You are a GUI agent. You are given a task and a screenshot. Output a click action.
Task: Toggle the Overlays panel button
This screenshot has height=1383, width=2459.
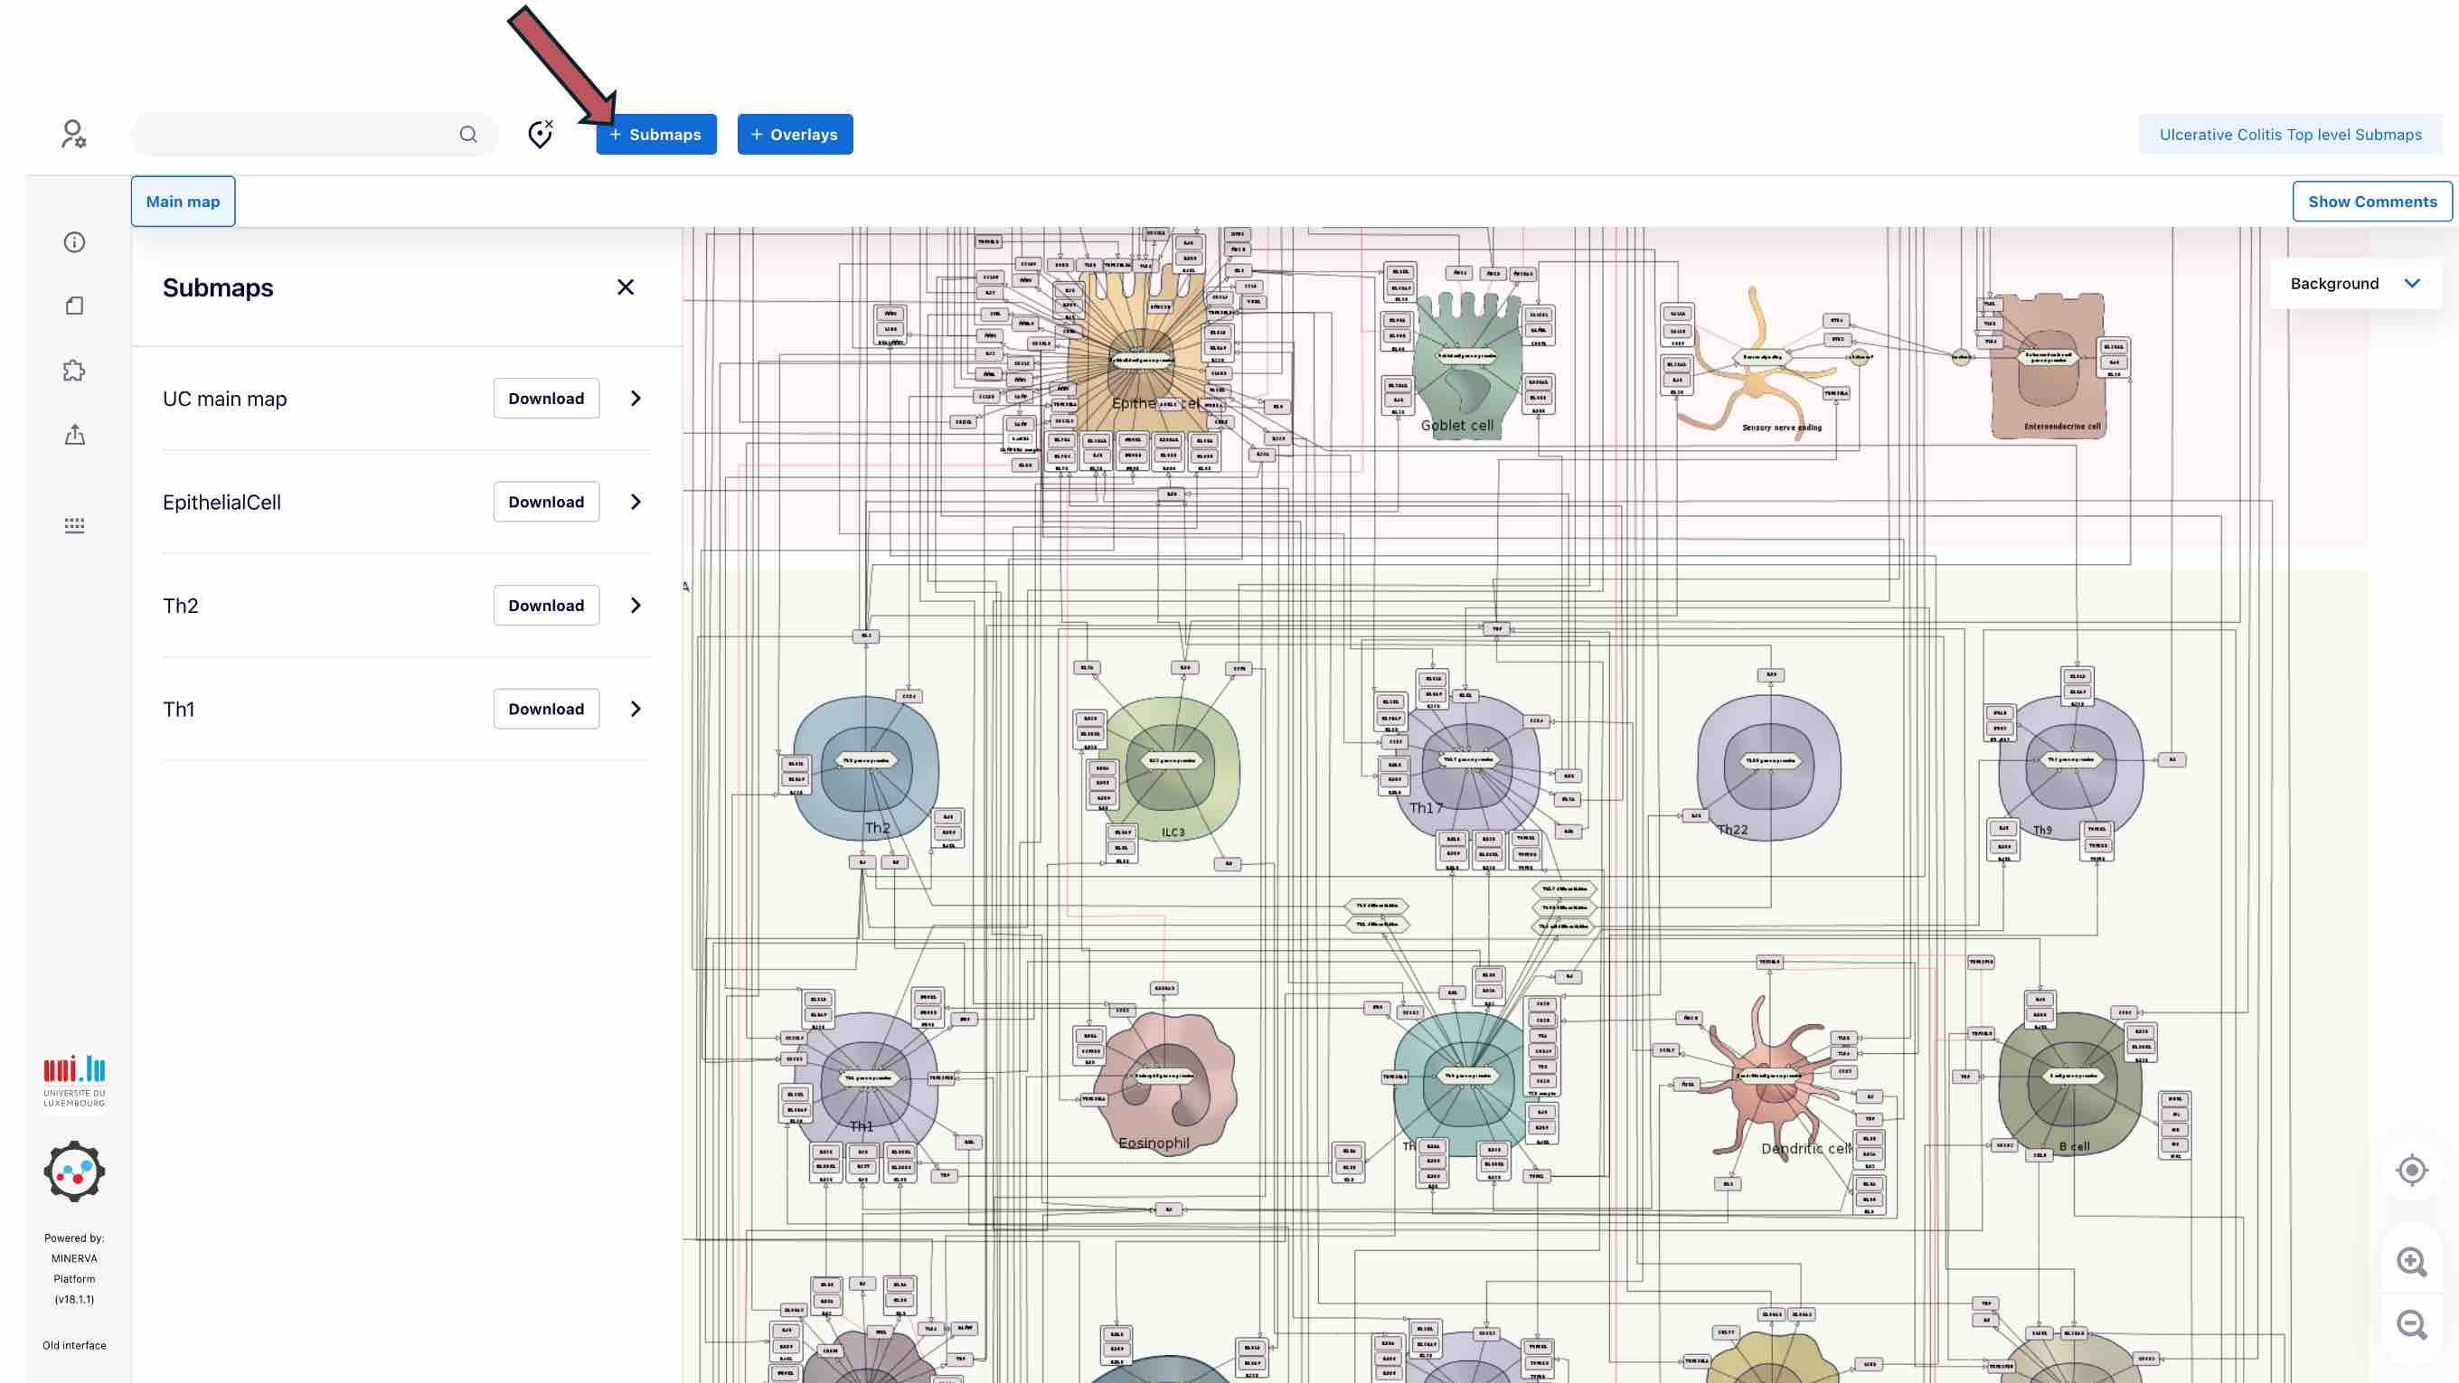pyautogui.click(x=795, y=135)
